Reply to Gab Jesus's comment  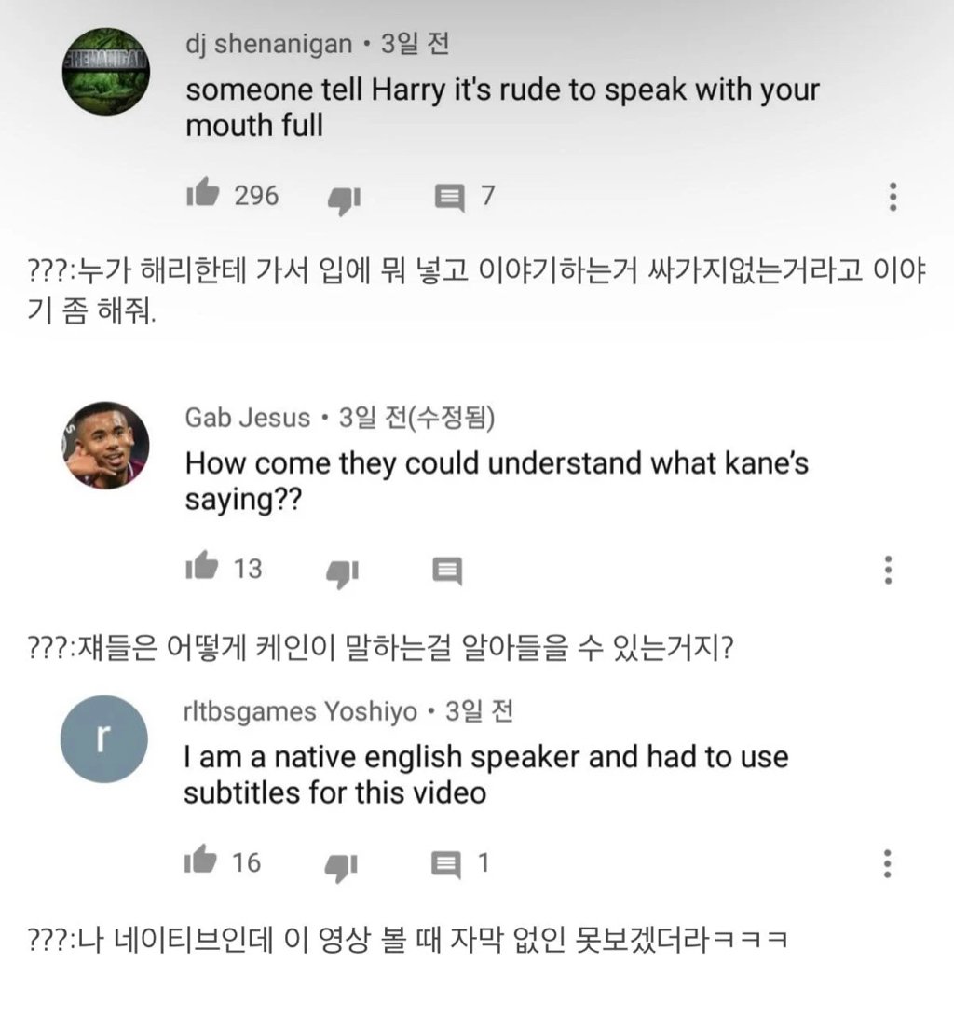click(448, 569)
